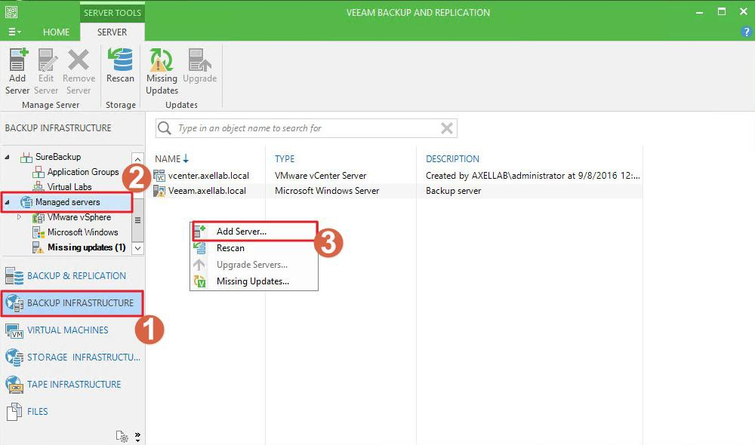Choose Add Server... from context menu
Screen dimensions: 755x445
pos(241,232)
